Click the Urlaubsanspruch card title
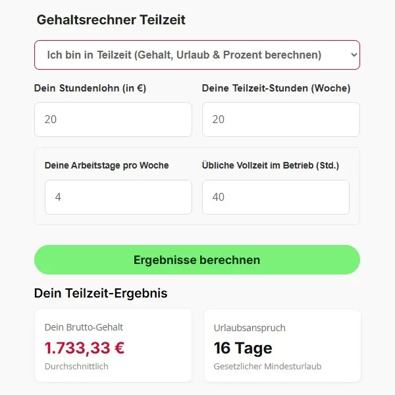This screenshot has height=395, width=395. tap(250, 328)
